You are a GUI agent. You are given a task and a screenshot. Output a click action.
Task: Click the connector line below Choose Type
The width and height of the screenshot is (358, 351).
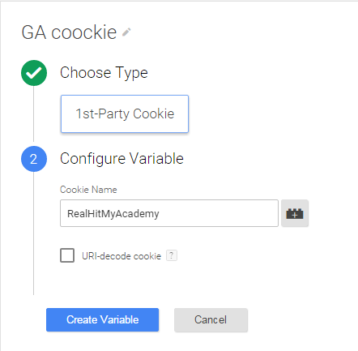(33, 113)
